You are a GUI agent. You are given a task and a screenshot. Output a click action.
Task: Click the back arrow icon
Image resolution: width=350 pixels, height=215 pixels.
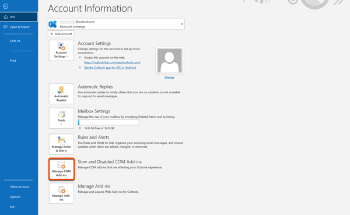[6, 6]
